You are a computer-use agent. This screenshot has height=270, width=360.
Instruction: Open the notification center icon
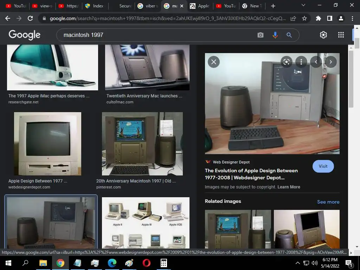click(x=349, y=263)
